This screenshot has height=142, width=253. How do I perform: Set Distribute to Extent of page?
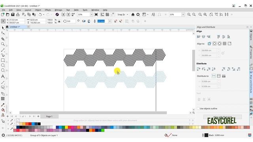point(219,76)
